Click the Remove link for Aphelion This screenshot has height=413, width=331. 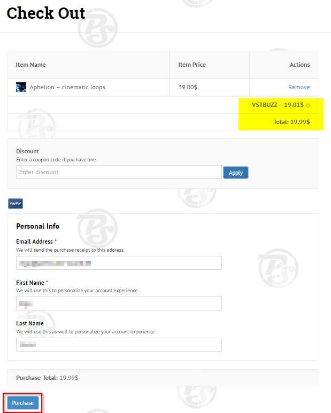298,87
